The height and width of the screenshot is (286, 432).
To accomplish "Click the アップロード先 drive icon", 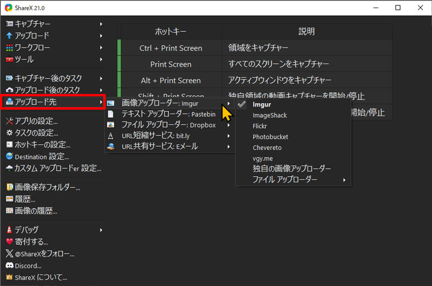I will [x=9, y=102].
